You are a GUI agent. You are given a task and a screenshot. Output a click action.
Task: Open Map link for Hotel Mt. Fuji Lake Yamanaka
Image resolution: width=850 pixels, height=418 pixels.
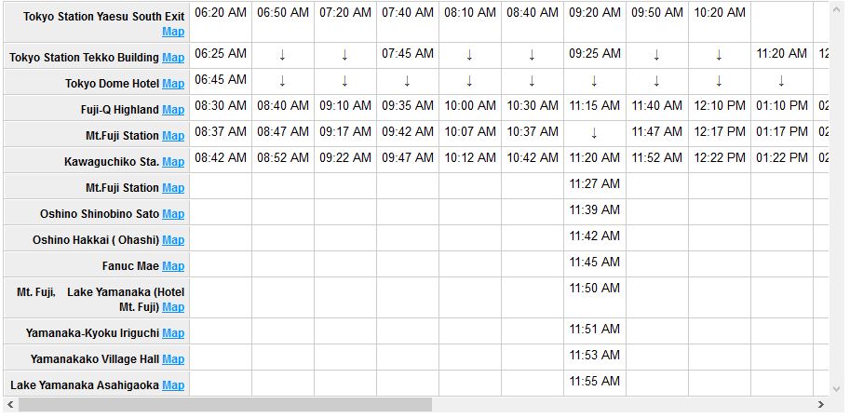pyautogui.click(x=173, y=307)
